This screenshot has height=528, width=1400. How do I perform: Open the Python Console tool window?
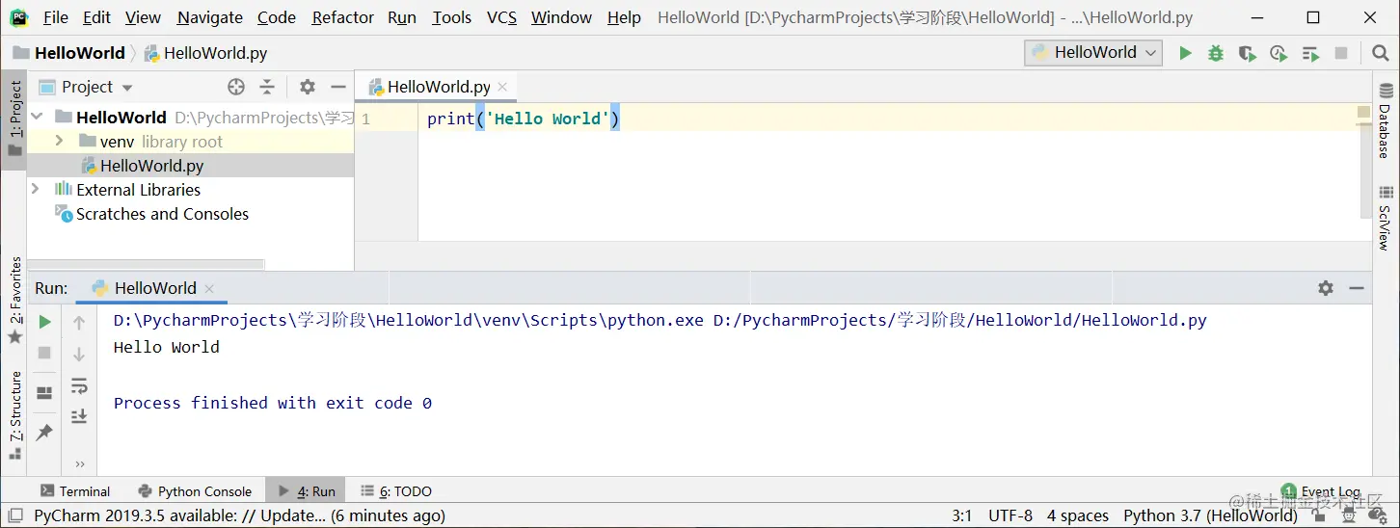pyautogui.click(x=195, y=491)
